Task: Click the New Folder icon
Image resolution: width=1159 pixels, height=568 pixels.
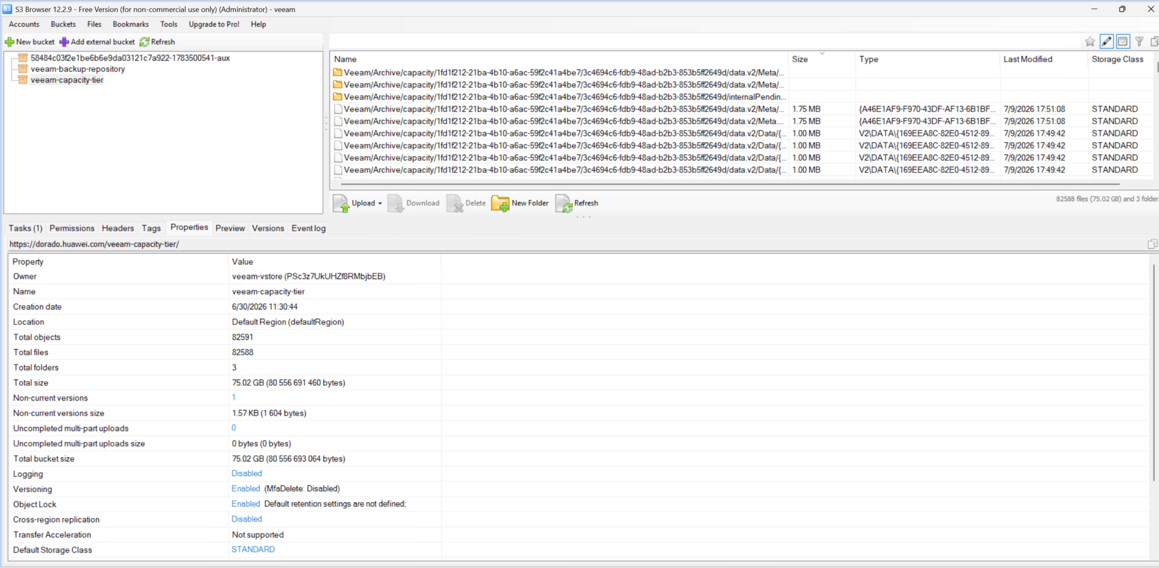Action: [500, 203]
